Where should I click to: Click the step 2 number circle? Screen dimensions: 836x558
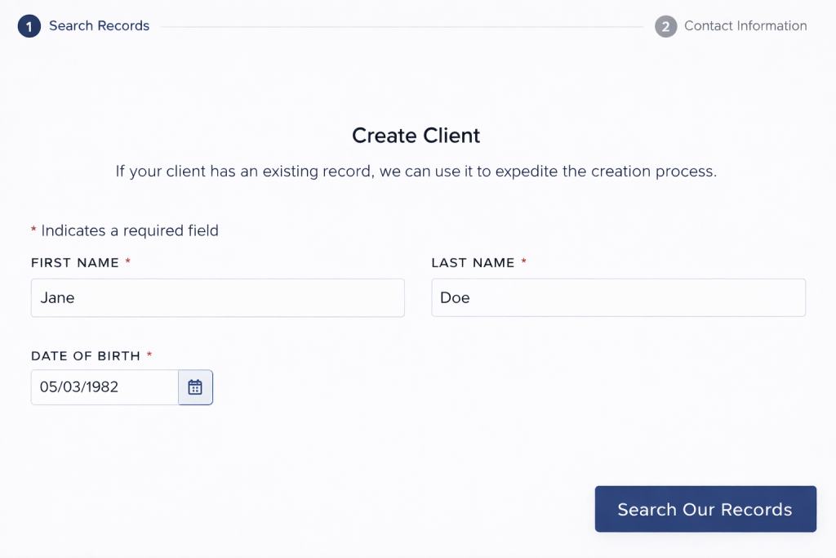(665, 27)
